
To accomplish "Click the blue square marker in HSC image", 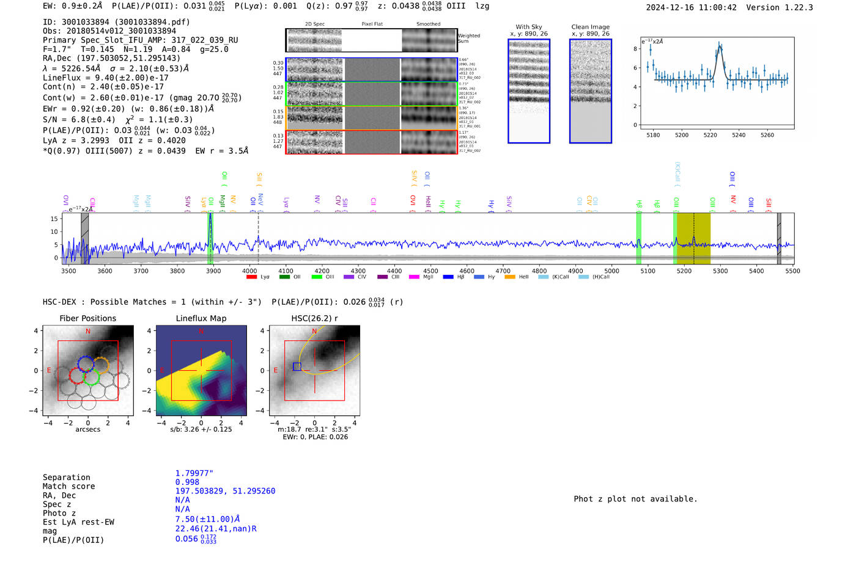I will click(x=297, y=366).
